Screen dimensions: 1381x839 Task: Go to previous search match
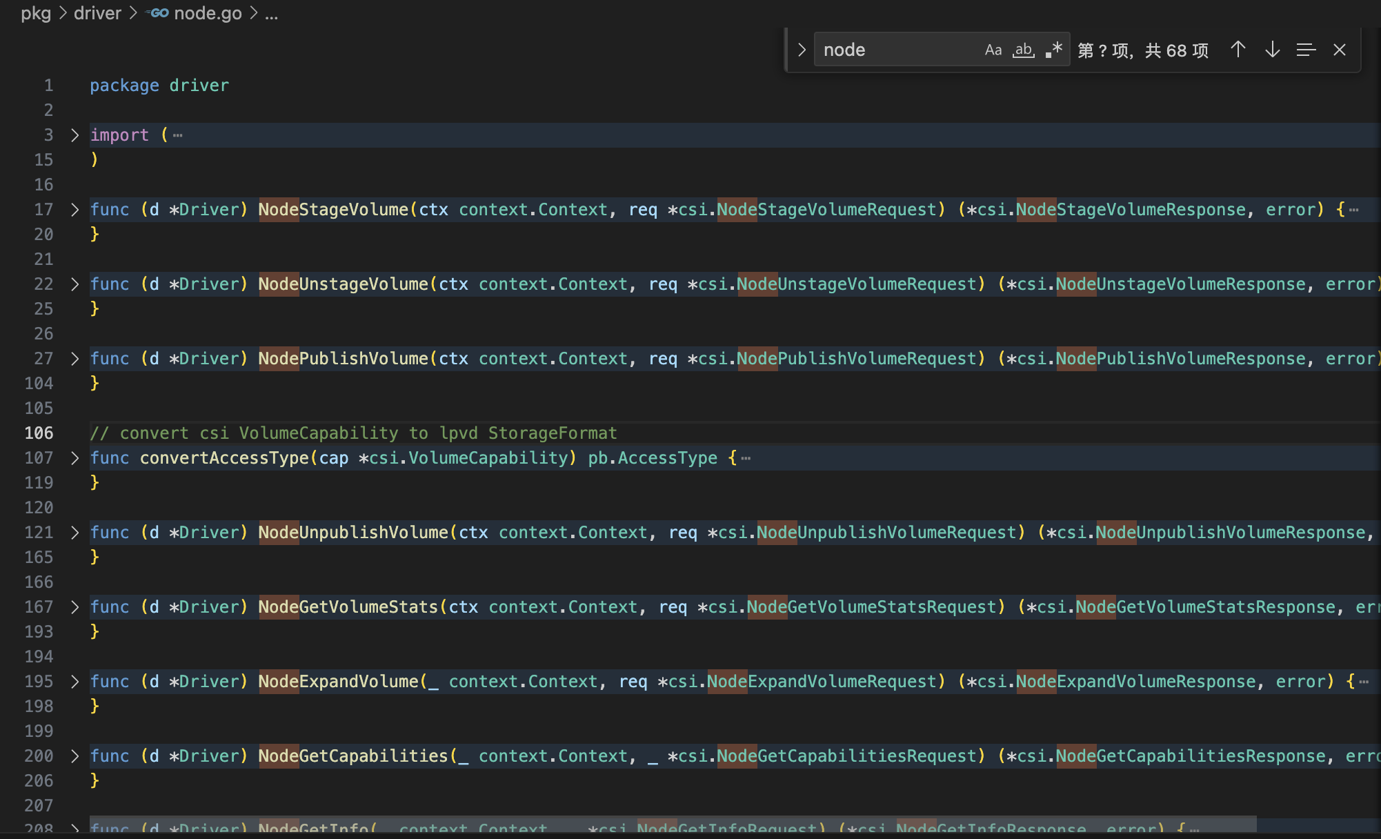1238,50
